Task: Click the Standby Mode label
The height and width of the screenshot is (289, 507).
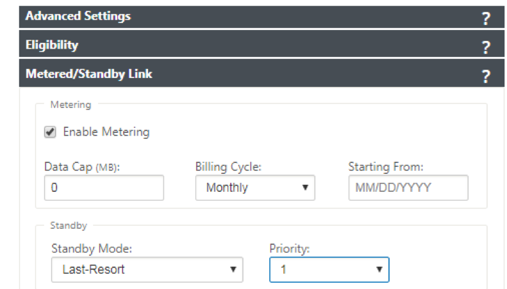Action: point(92,249)
